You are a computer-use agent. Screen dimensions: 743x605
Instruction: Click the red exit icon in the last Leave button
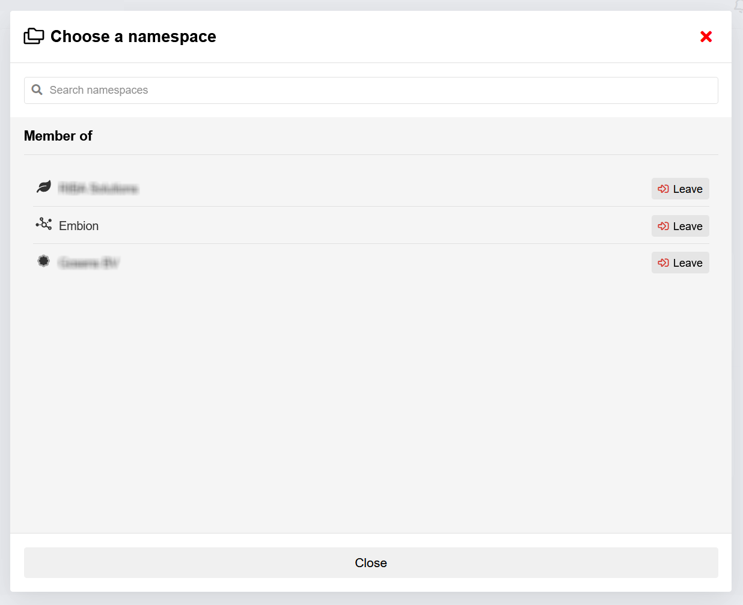click(664, 263)
